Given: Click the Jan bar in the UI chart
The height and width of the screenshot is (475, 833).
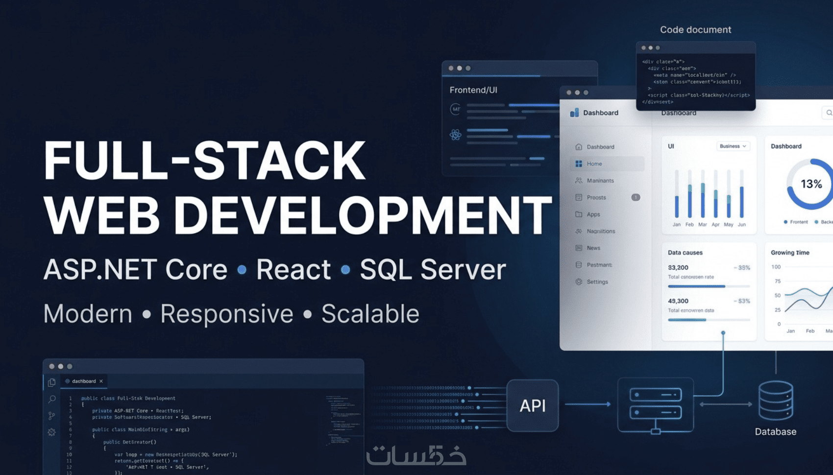Looking at the screenshot, I should click(677, 194).
